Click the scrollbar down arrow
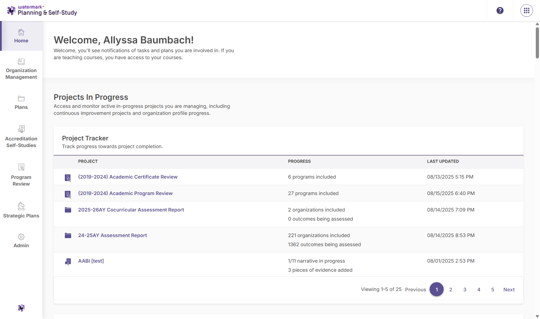540x319 pixels. 537,316
